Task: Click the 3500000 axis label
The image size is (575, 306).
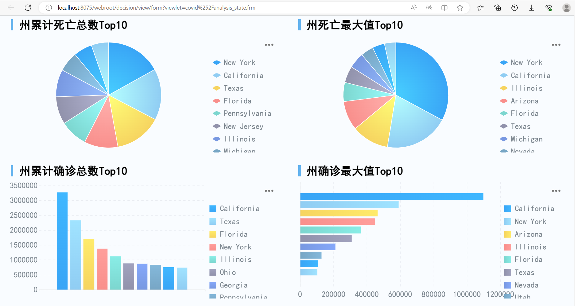Action: pos(24,186)
